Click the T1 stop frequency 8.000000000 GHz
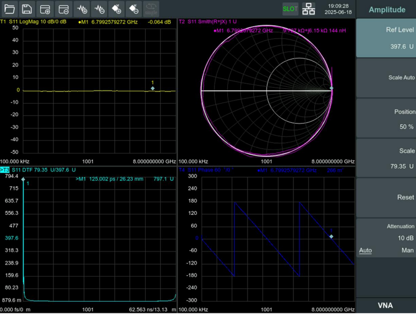 coord(154,162)
